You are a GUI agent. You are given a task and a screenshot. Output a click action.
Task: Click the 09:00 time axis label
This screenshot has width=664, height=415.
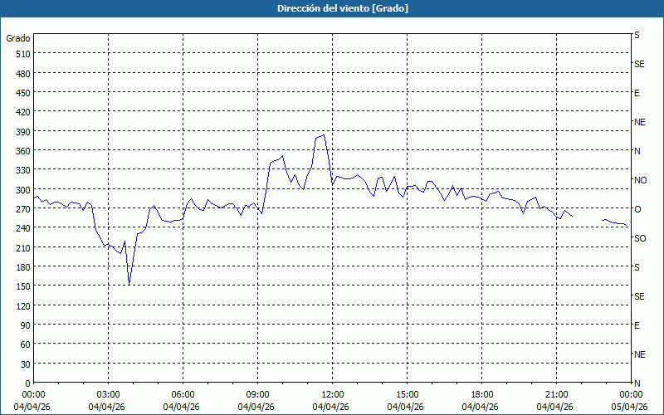(257, 394)
